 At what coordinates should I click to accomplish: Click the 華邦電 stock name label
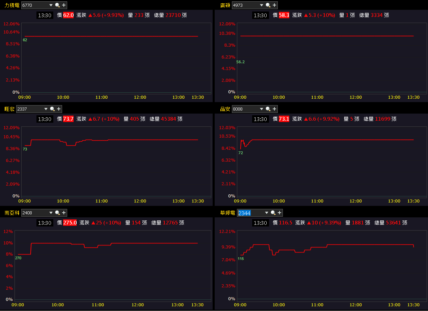228,213
